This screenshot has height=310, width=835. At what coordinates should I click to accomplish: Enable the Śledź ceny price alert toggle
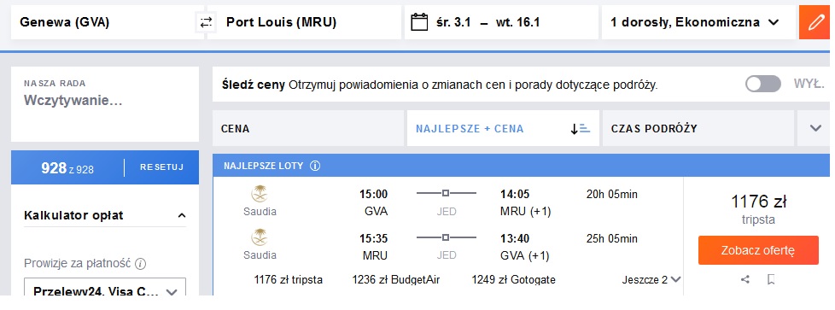(763, 85)
